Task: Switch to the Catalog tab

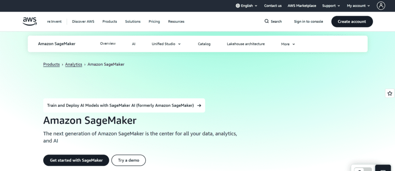Action: pos(204,44)
